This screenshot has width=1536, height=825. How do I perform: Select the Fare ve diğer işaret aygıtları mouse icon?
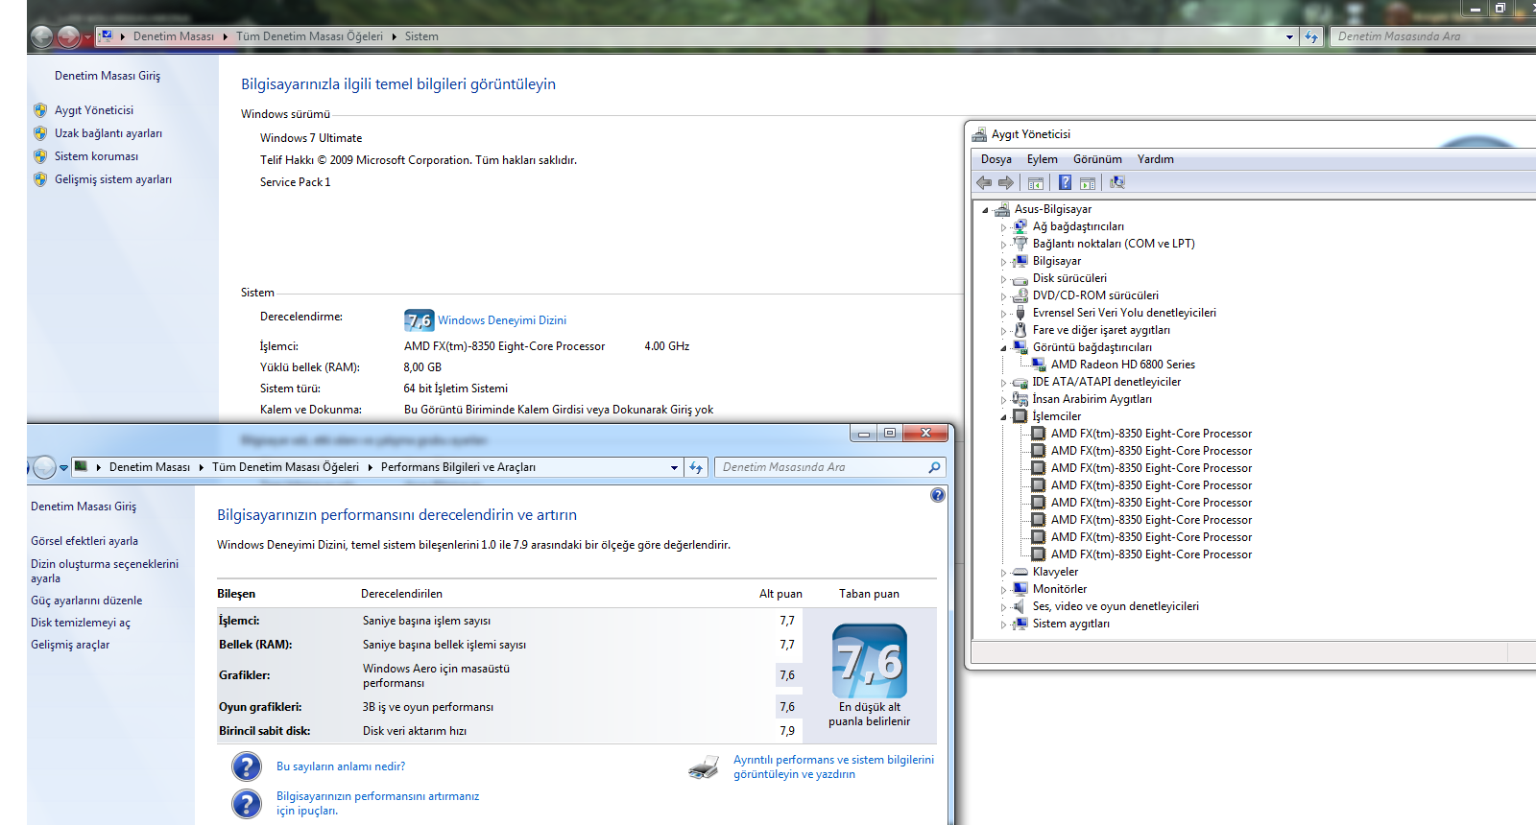pos(1020,330)
